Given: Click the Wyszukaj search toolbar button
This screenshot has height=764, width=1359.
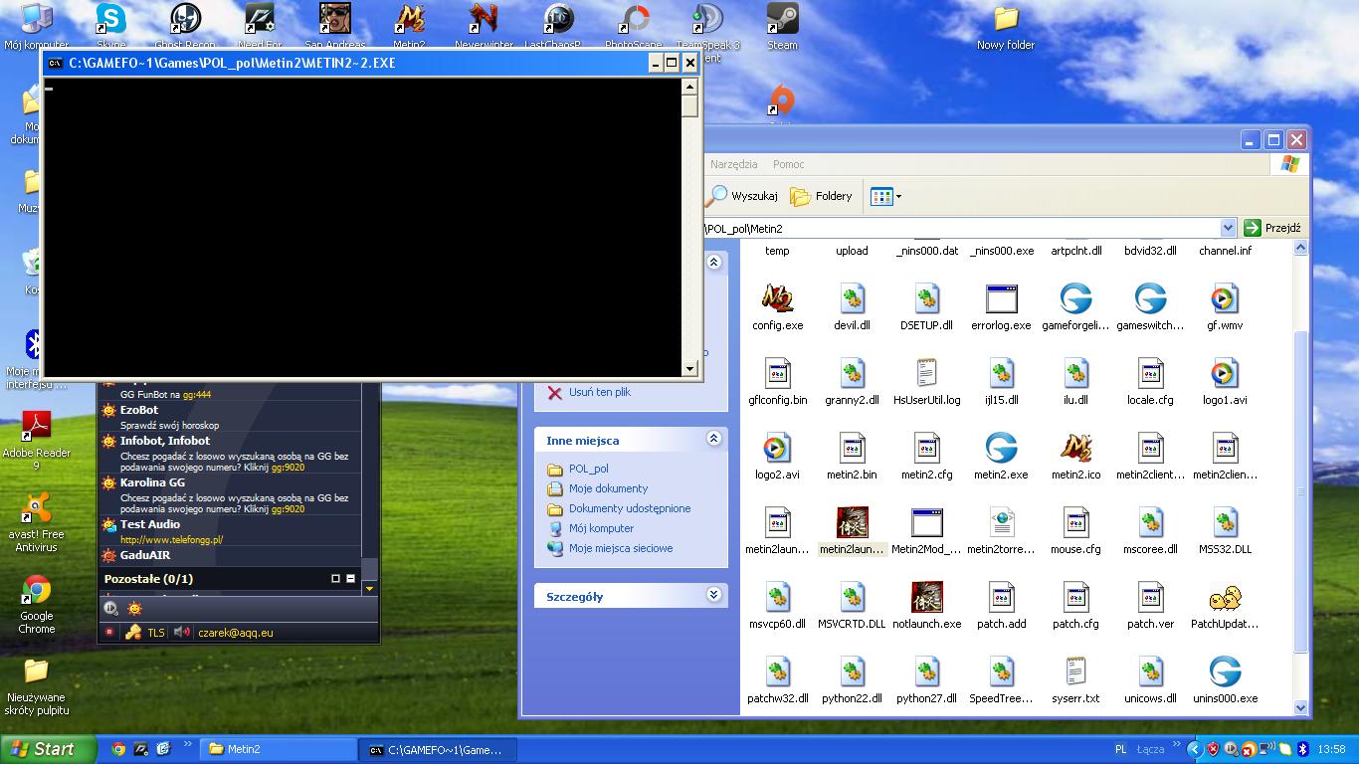Looking at the screenshot, I should click(743, 197).
